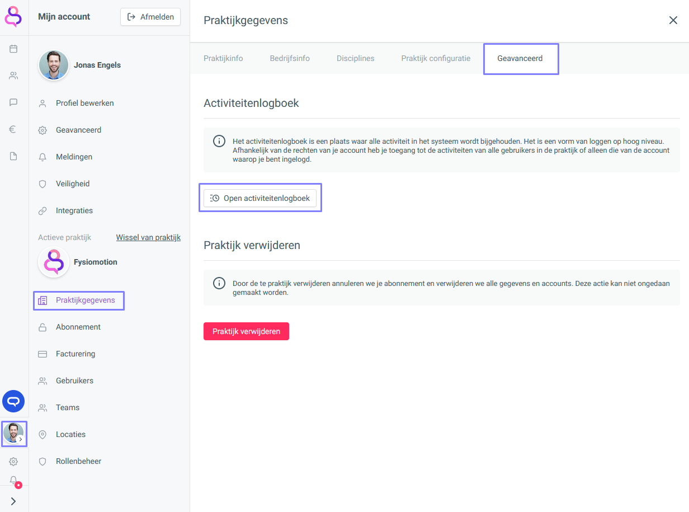Switch to the Disciplines tab
689x512 pixels.
point(356,58)
